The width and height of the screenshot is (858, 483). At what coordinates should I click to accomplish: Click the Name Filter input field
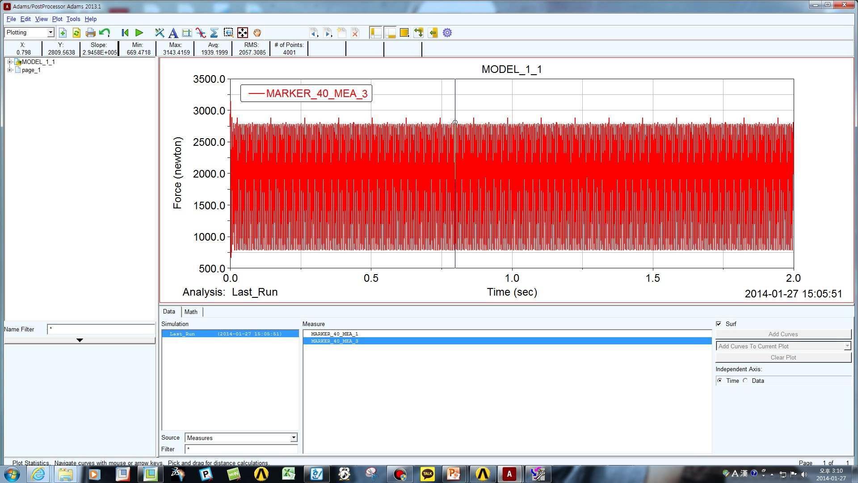coord(101,329)
